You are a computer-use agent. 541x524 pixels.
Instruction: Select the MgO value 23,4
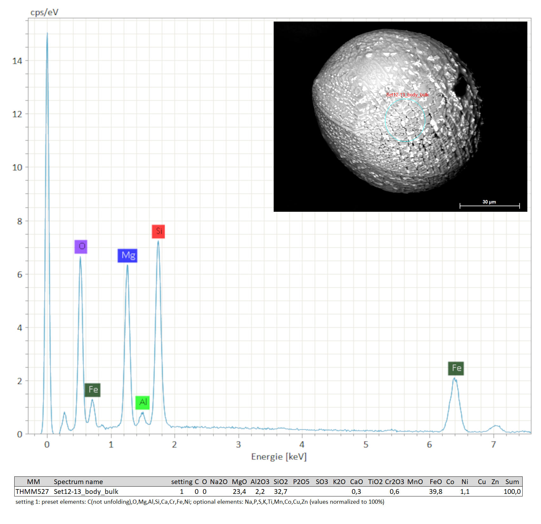coord(239,491)
